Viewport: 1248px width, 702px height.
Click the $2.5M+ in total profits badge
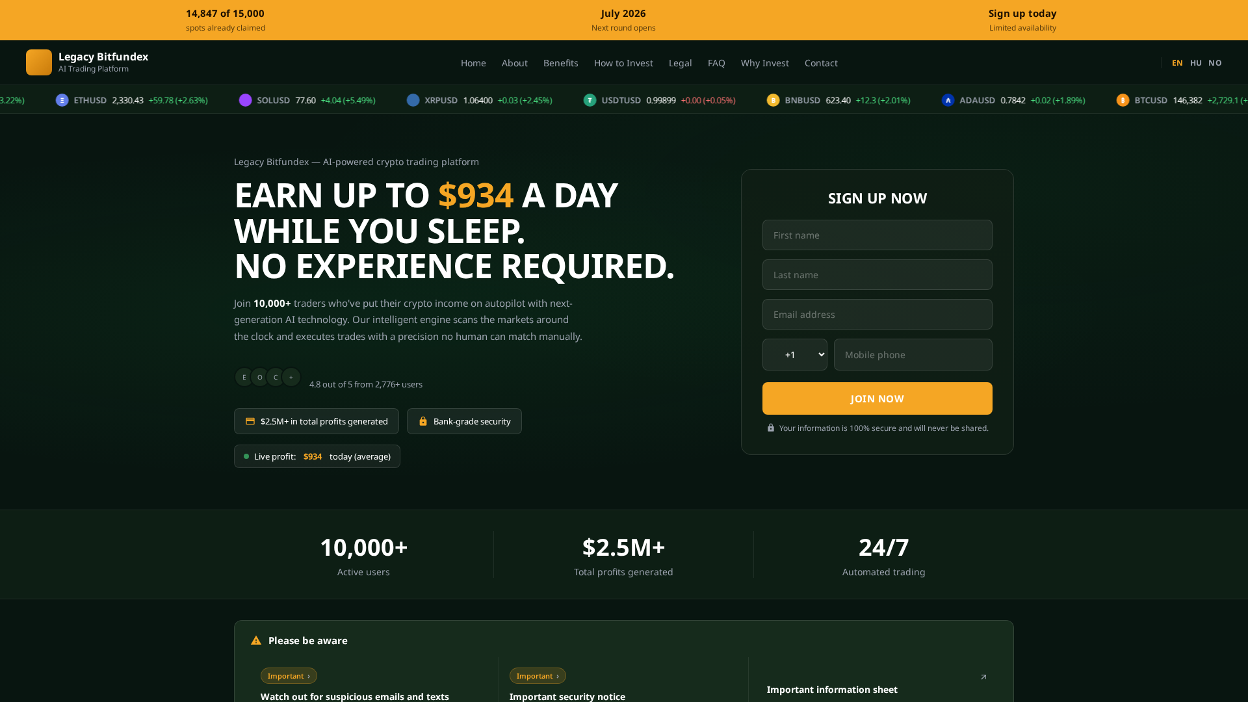317,421
